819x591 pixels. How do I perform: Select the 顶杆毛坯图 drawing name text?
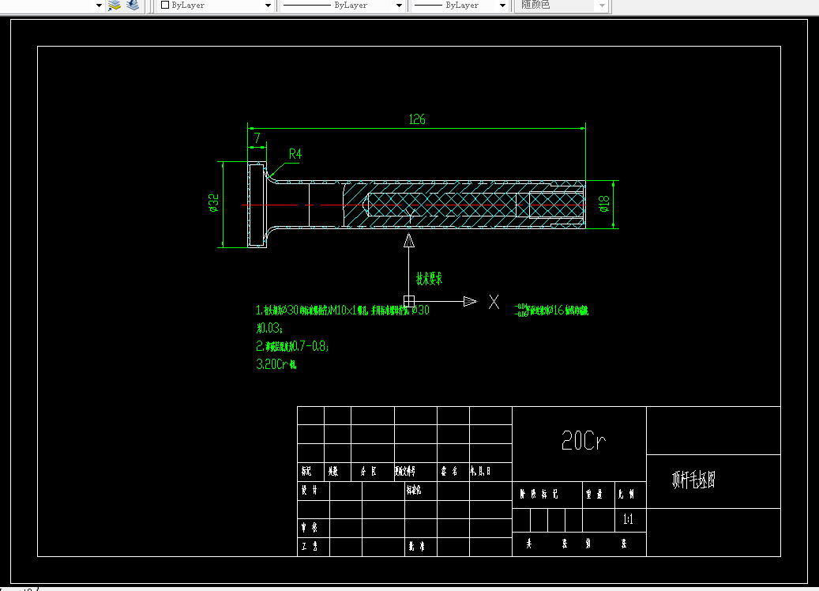[693, 480]
